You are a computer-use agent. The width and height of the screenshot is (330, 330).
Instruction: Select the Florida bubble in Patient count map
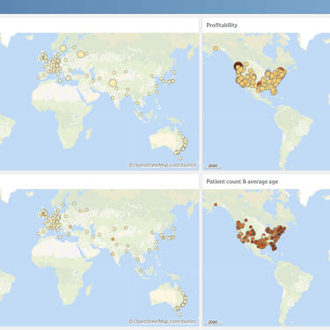pyautogui.click(x=274, y=248)
